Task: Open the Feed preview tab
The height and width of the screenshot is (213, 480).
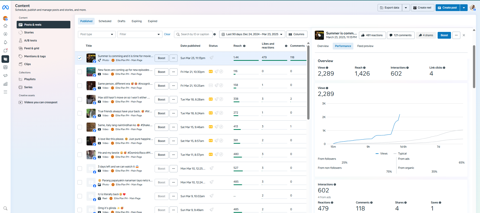Action: point(365,46)
